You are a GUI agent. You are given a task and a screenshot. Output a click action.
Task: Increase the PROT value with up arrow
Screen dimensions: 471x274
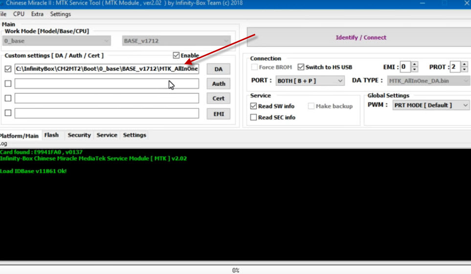coord(464,64)
